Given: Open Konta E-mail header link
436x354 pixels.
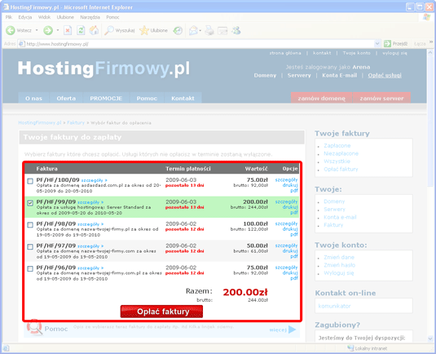Looking at the screenshot, I should [339, 75].
